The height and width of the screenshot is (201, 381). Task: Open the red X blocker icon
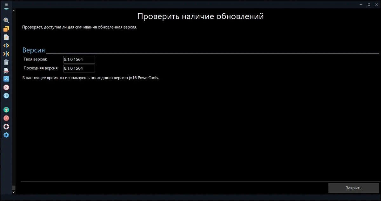(x=6, y=87)
